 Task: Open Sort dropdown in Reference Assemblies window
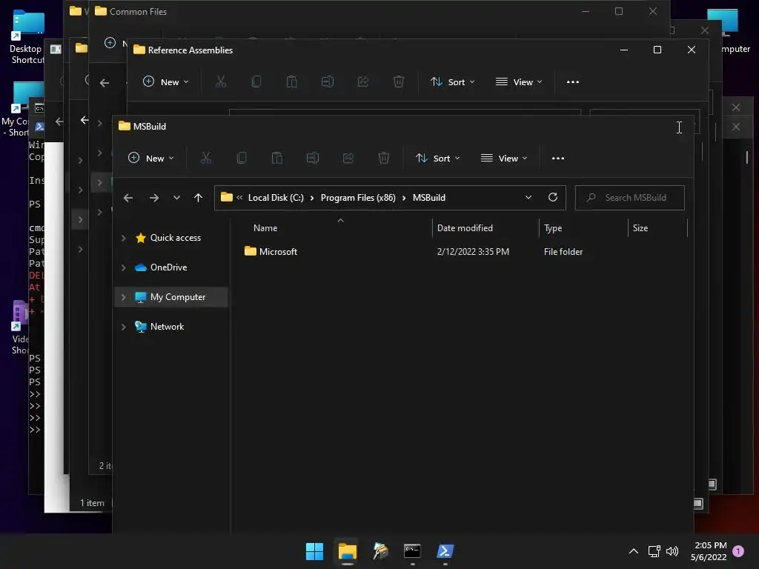tap(453, 81)
